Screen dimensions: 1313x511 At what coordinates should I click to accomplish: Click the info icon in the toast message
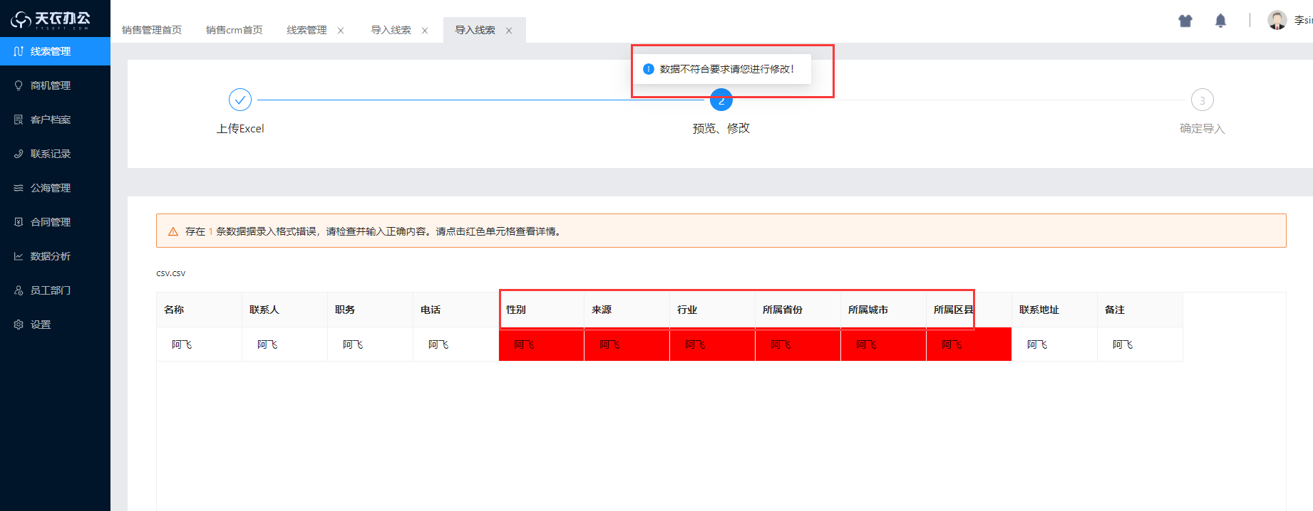coord(649,69)
